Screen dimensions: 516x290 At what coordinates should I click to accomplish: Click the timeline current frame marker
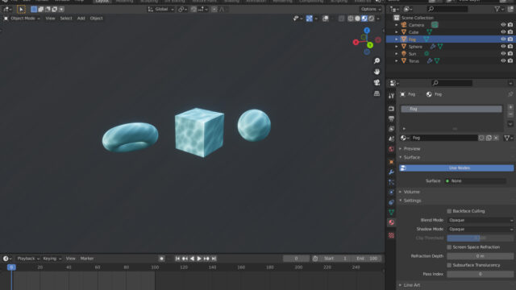pyautogui.click(x=11, y=267)
